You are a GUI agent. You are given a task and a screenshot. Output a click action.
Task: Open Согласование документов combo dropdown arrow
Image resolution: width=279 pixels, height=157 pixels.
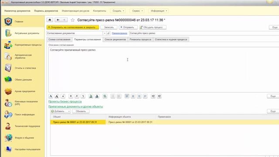tap(105, 33)
